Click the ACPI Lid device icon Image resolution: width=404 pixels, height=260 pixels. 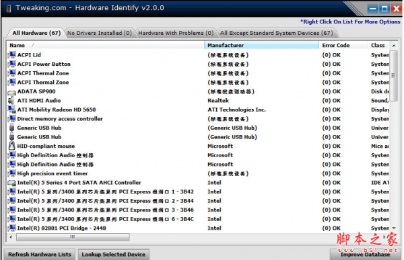12,55
